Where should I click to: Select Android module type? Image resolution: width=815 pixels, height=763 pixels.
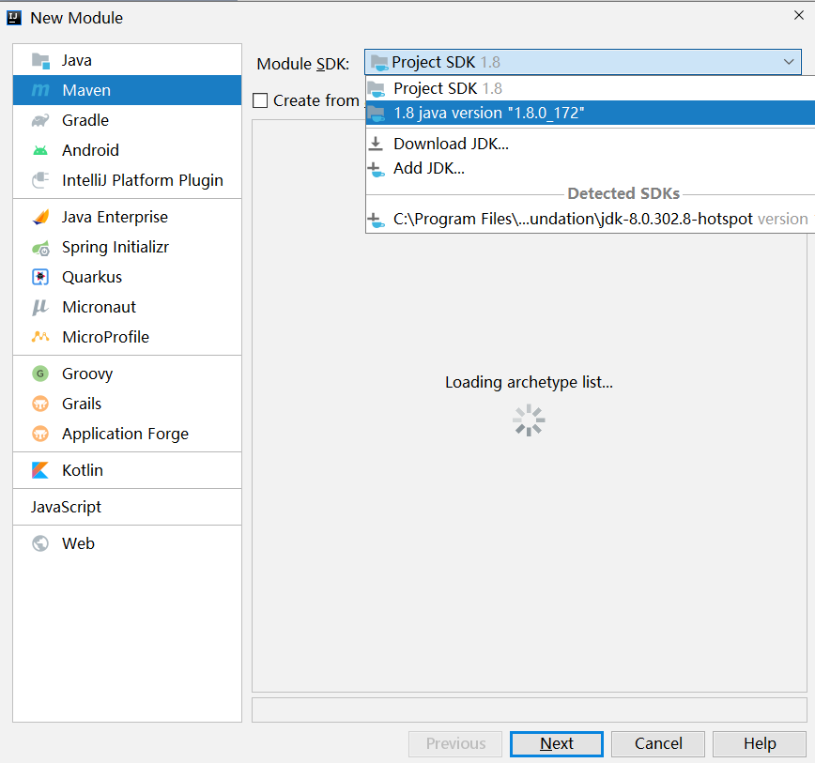click(x=128, y=150)
